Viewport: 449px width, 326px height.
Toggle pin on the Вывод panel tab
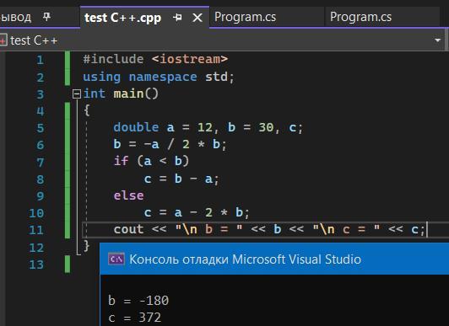pyautogui.click(x=46, y=17)
